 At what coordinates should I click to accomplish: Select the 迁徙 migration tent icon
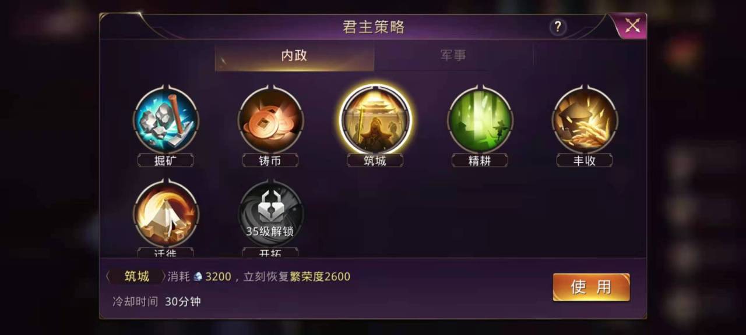(166, 214)
